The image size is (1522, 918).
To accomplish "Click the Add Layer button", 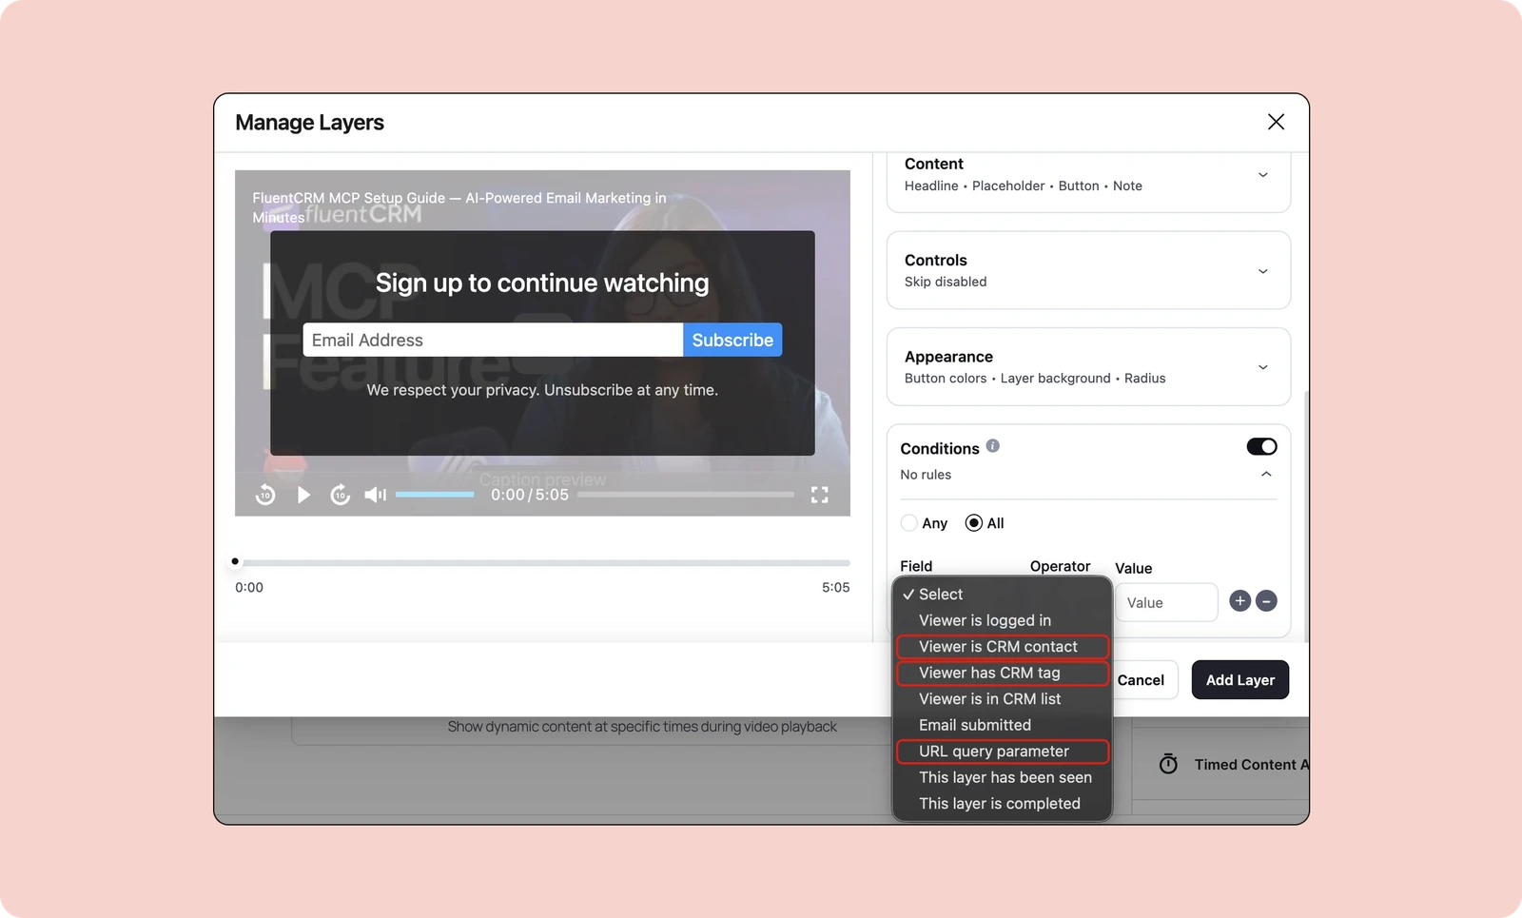I will pos(1240,680).
